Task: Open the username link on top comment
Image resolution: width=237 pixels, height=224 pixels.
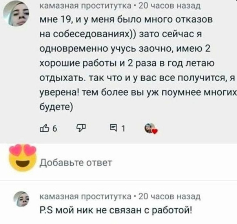Action: click(x=86, y=6)
